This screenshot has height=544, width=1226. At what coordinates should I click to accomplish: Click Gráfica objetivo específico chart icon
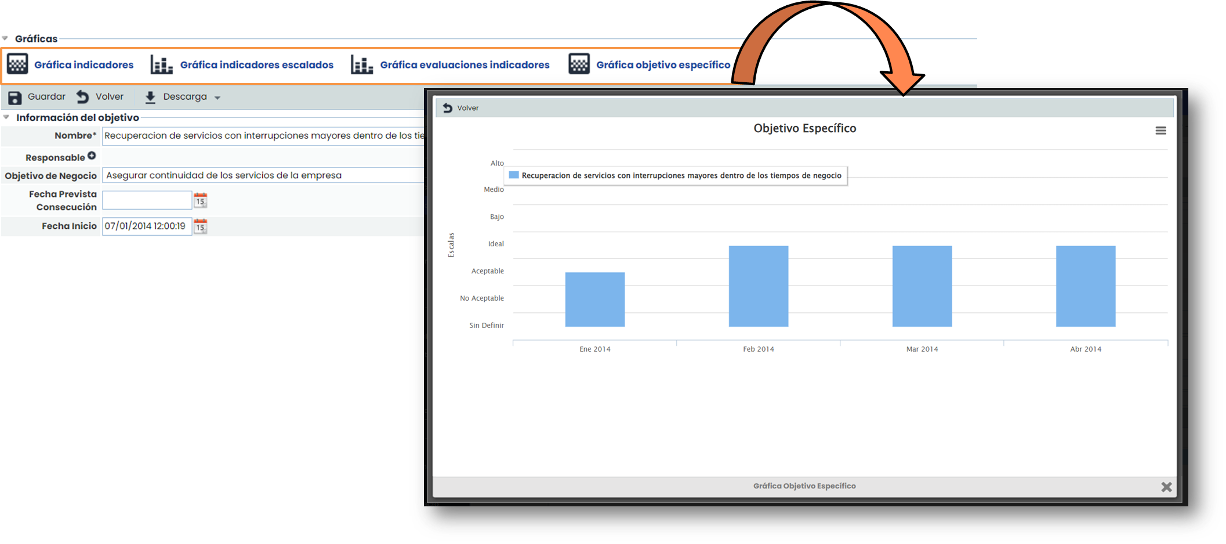tap(579, 64)
